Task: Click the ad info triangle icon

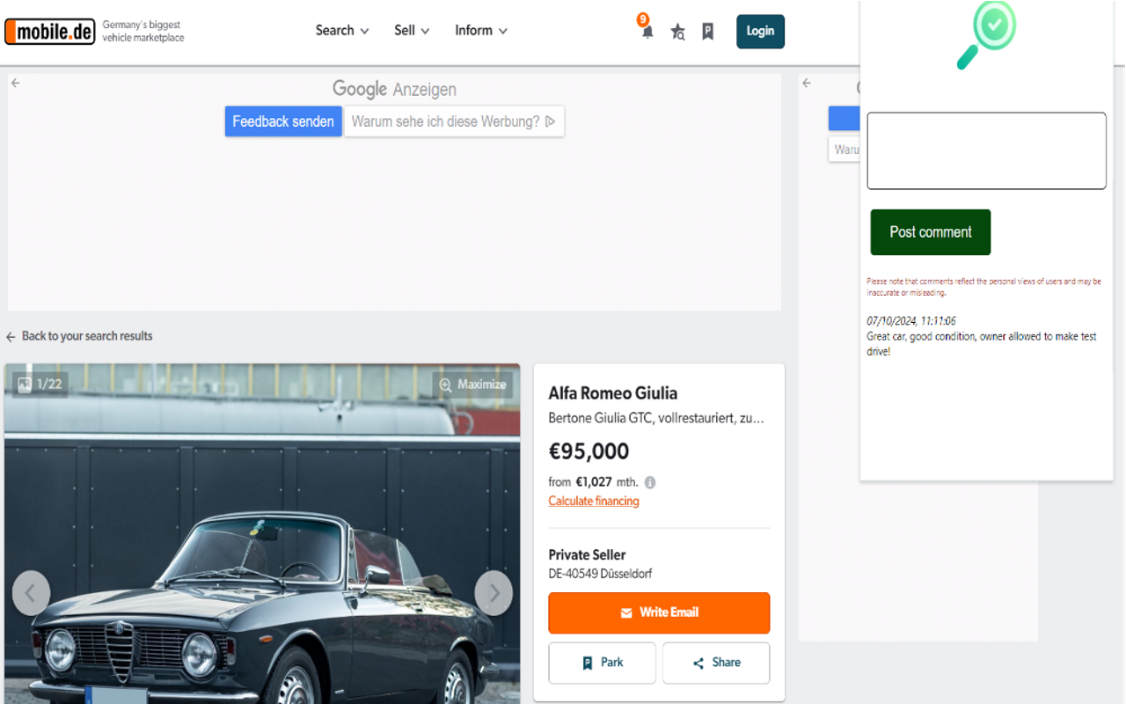Action: 551,121
